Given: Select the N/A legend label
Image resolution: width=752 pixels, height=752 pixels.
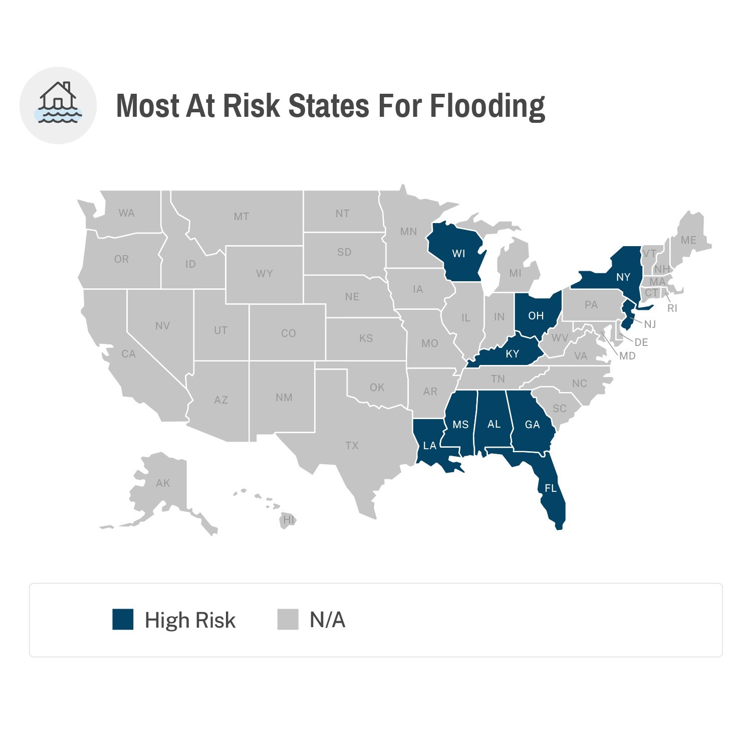Looking at the screenshot, I should 327,620.
